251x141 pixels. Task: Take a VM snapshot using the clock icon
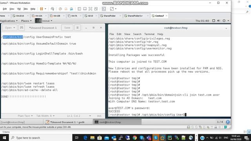point(60,9)
